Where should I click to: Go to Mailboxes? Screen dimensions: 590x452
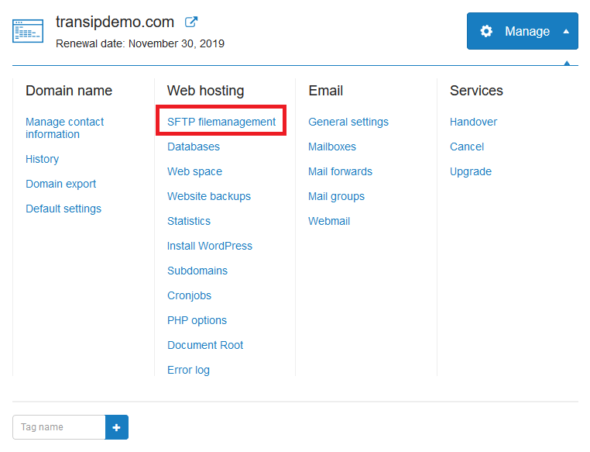(x=332, y=147)
